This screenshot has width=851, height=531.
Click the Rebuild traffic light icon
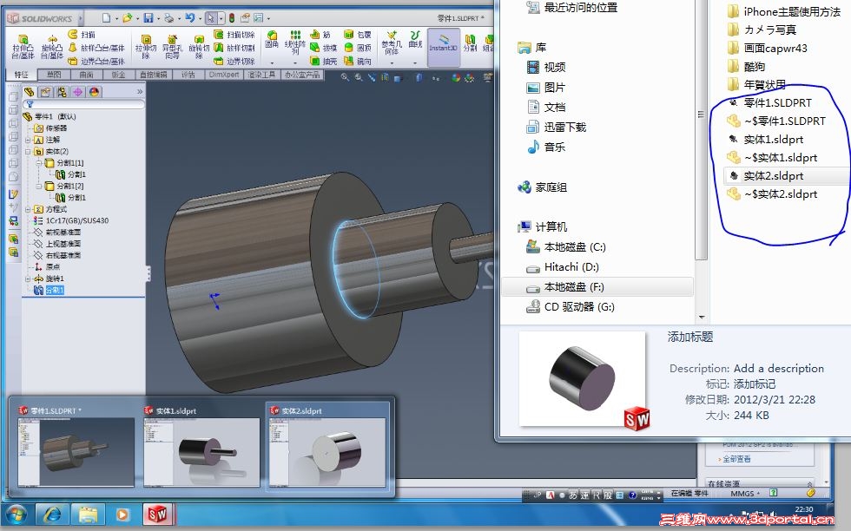pyautogui.click(x=232, y=18)
